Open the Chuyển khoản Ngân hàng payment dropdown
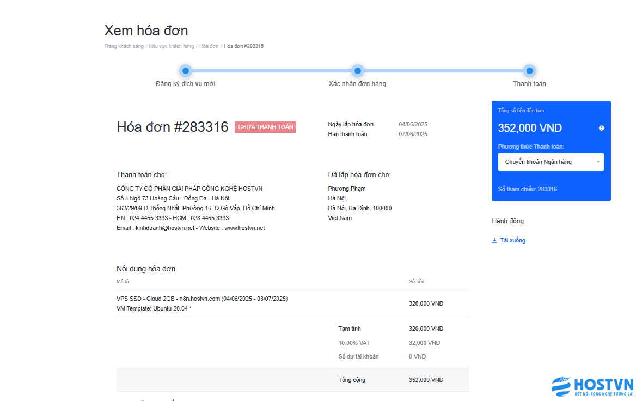Image resolution: width=636 pixels, height=401 pixels. click(x=551, y=162)
